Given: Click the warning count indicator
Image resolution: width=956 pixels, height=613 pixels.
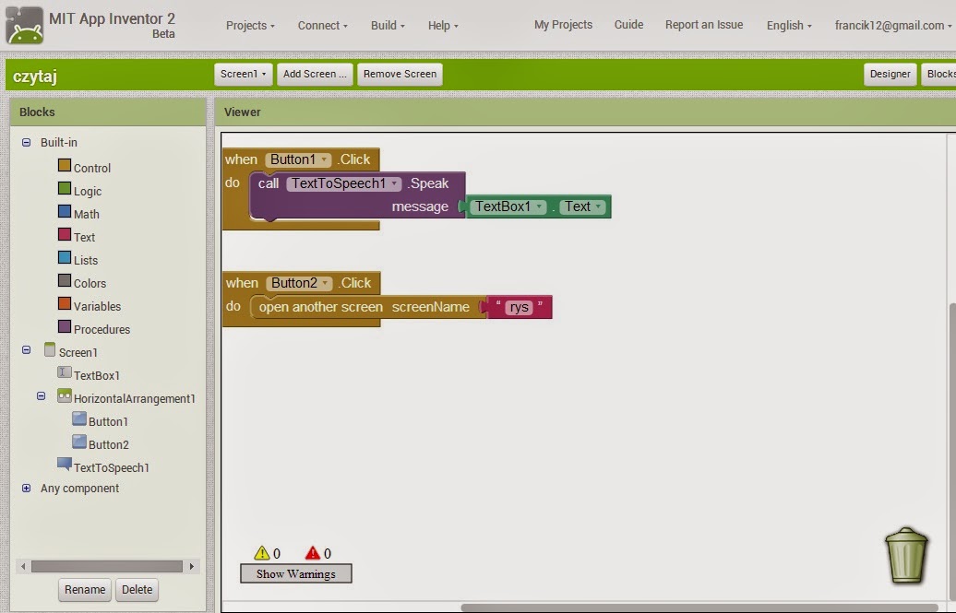Looking at the screenshot, I should click(268, 553).
